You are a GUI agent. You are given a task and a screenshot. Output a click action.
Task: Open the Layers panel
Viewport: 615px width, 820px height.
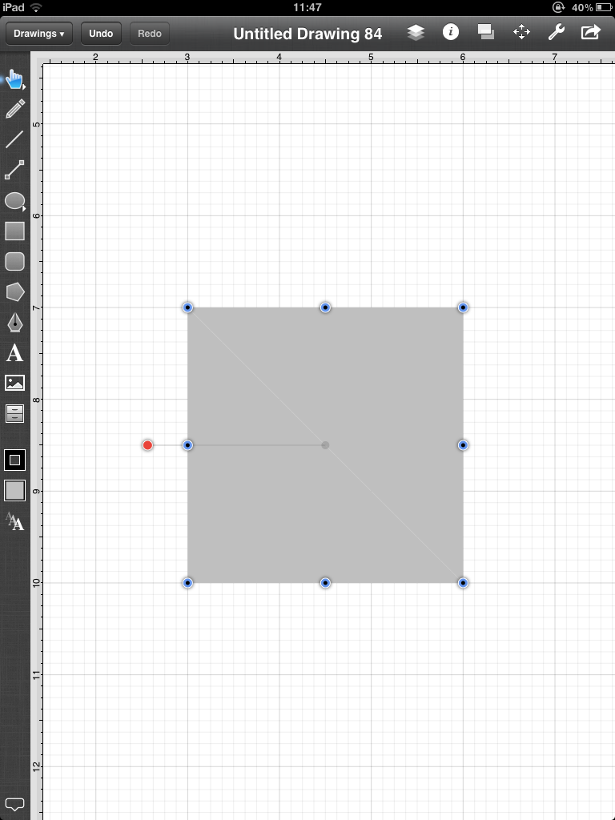coord(416,33)
